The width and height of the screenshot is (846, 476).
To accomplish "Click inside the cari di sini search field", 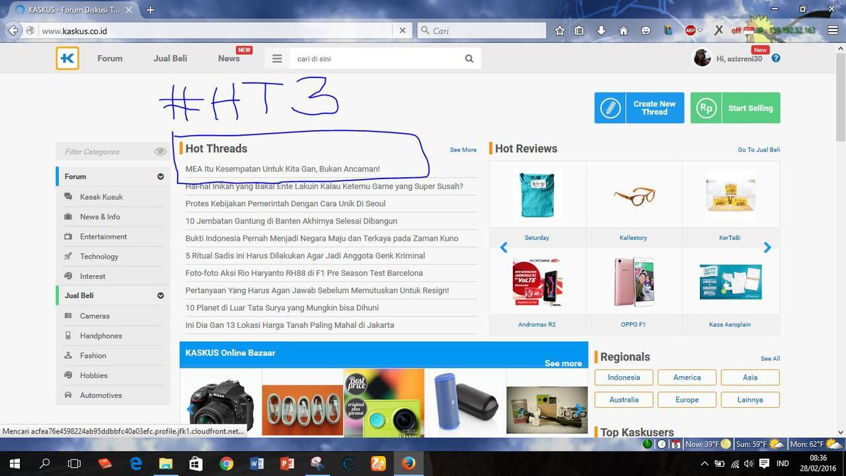I will pyautogui.click(x=377, y=59).
